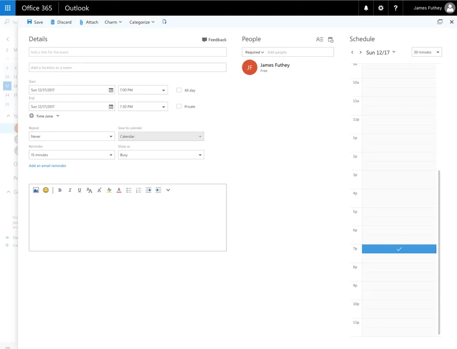Go to next day in Schedule
Viewport: 457px width, 349px height.
(x=360, y=52)
